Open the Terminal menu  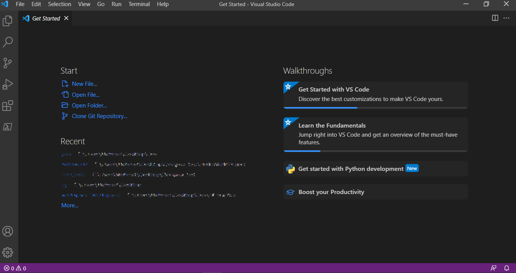click(x=139, y=4)
